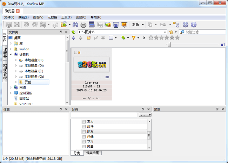Check the 家人 category checkbox
Viewport: 228px width, 163px height.
84,121
